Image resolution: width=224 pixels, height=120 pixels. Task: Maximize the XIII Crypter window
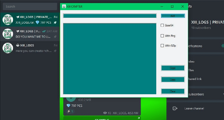172,6
